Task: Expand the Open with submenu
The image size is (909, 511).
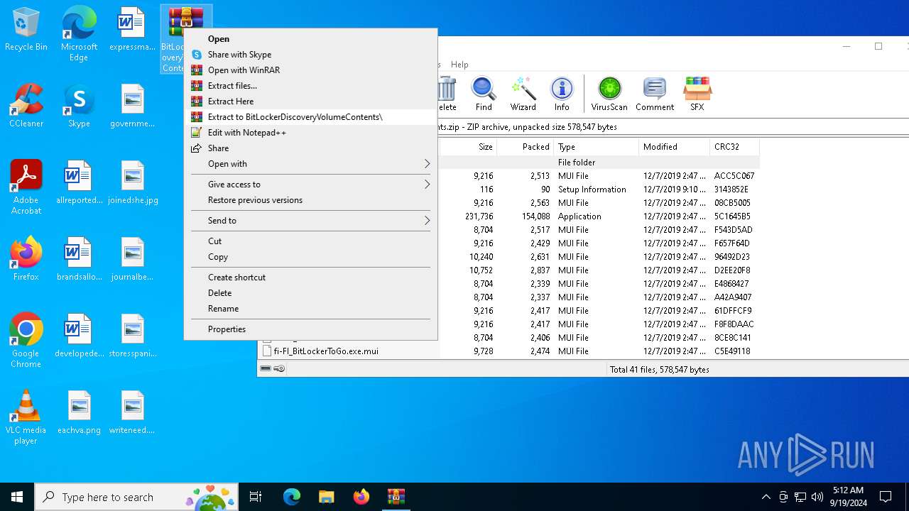Action: [310, 164]
